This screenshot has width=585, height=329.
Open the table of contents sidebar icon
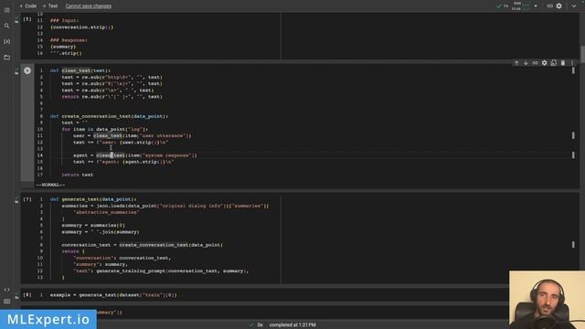click(x=6, y=10)
